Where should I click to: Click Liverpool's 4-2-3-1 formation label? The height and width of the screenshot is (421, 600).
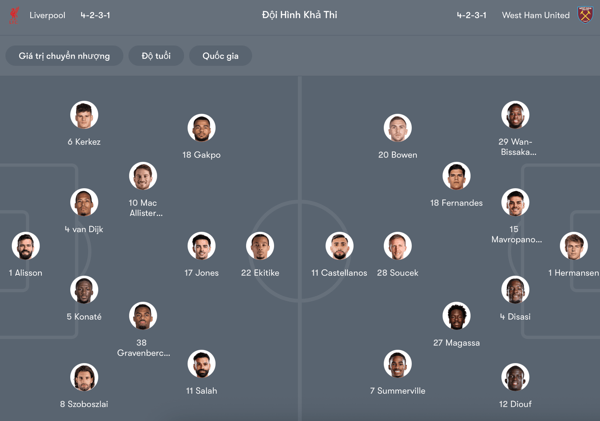point(95,15)
